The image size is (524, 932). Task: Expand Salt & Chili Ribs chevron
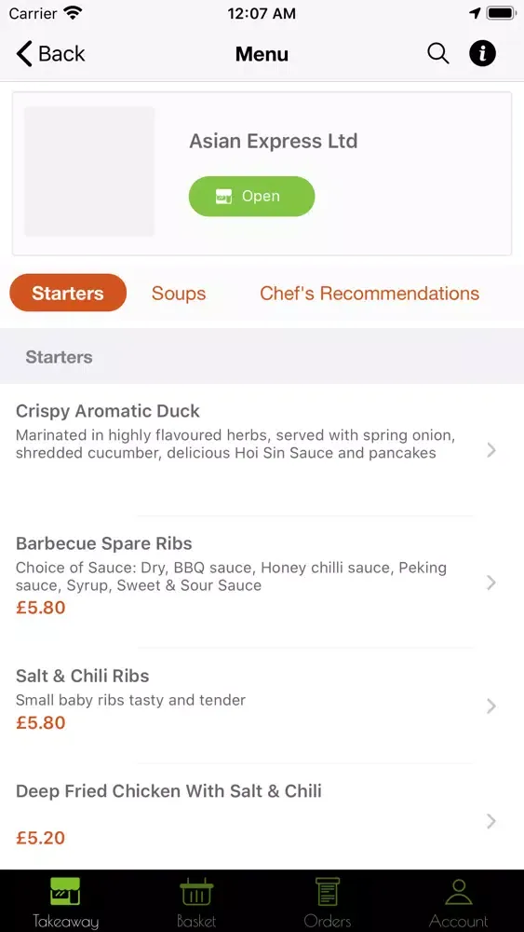[x=490, y=706]
